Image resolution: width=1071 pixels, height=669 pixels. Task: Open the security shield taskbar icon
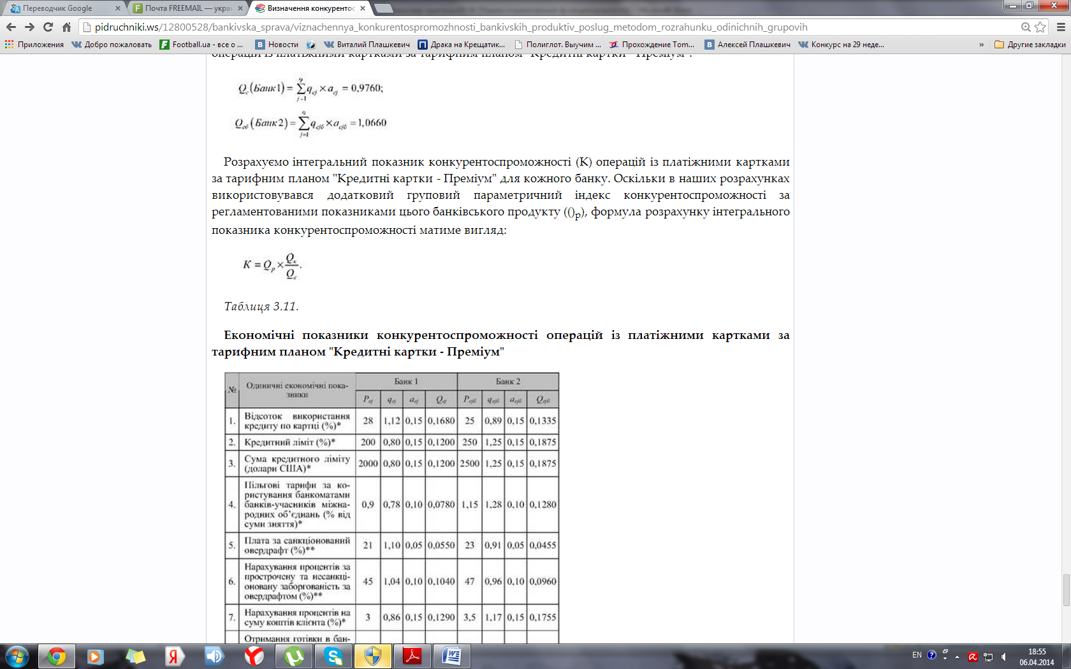373,656
